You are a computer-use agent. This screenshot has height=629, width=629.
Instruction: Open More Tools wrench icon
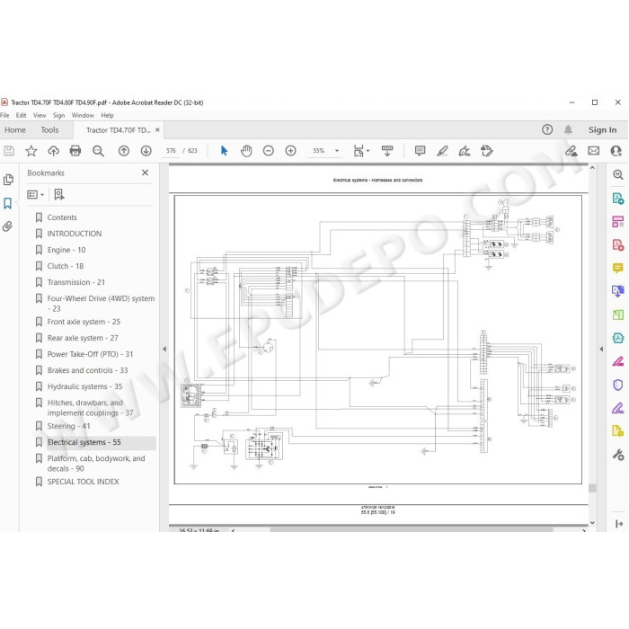618,455
